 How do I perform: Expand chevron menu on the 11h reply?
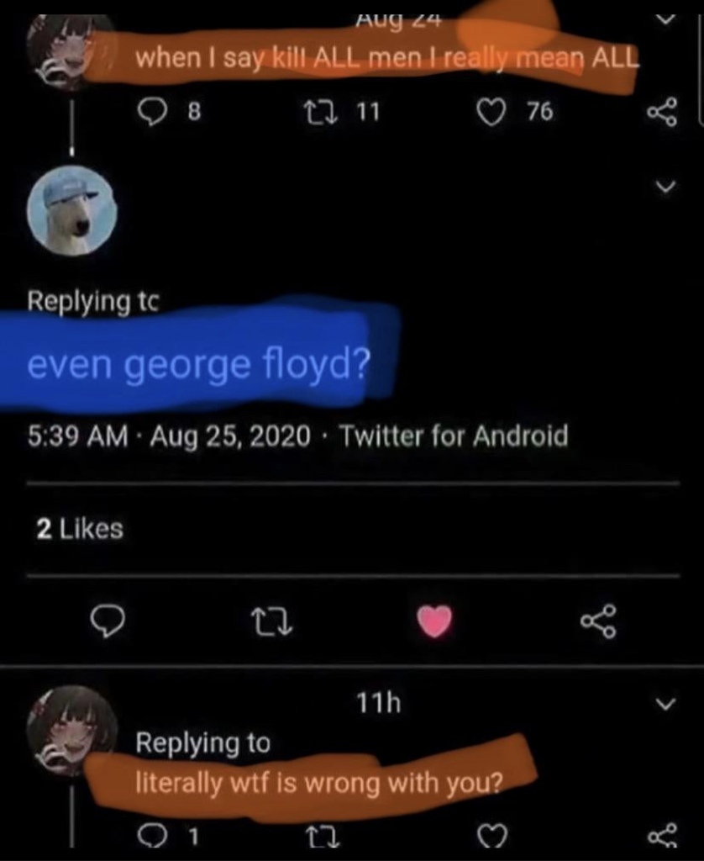(x=665, y=703)
